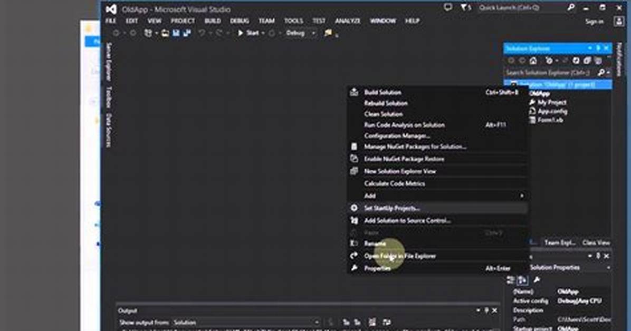The image size is (631, 331).
Task: Open search options dropdown in Solution Explorer
Action: (608, 73)
